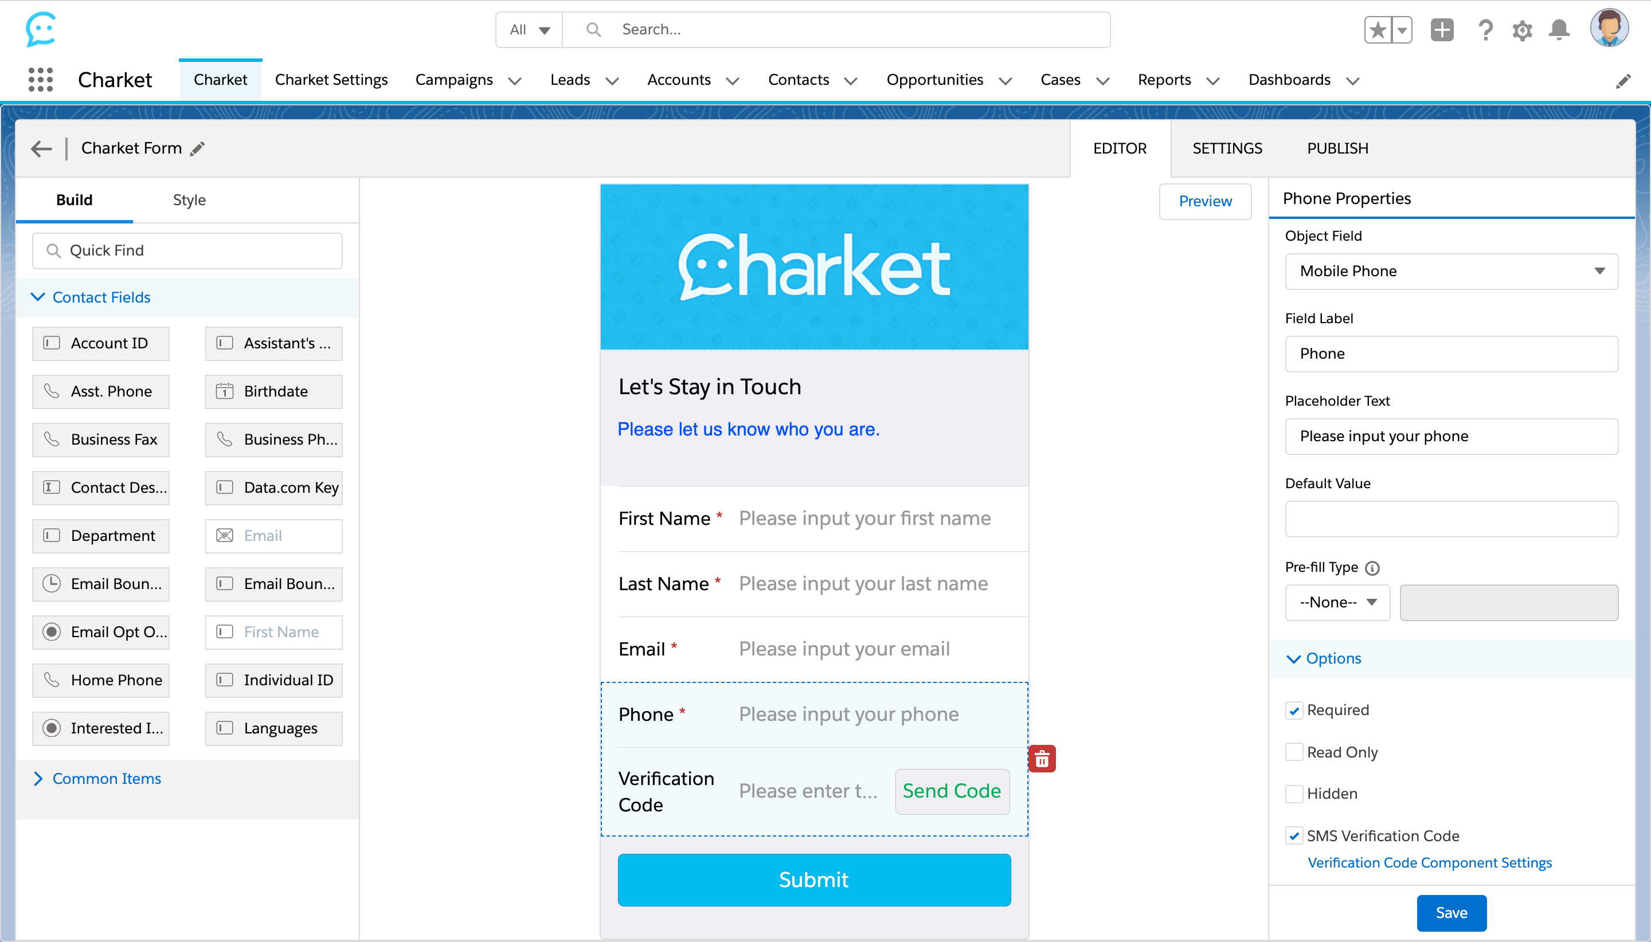1651x942 pixels.
Task: Select the Data.com Key field item
Action: coord(274,488)
